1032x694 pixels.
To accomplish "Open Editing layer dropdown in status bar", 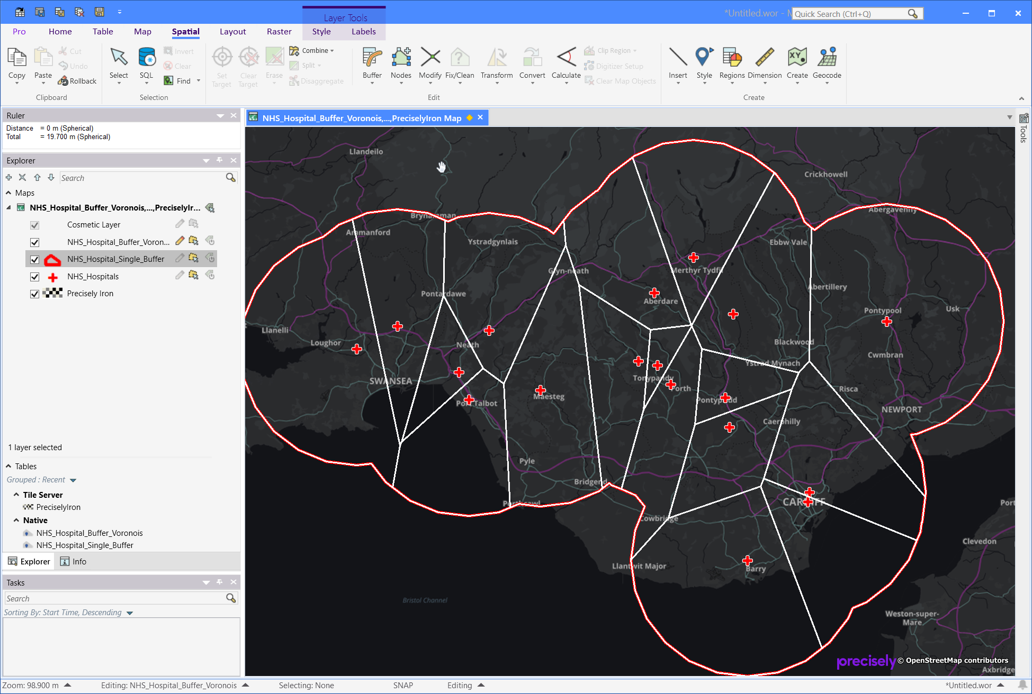I will tap(246, 685).
